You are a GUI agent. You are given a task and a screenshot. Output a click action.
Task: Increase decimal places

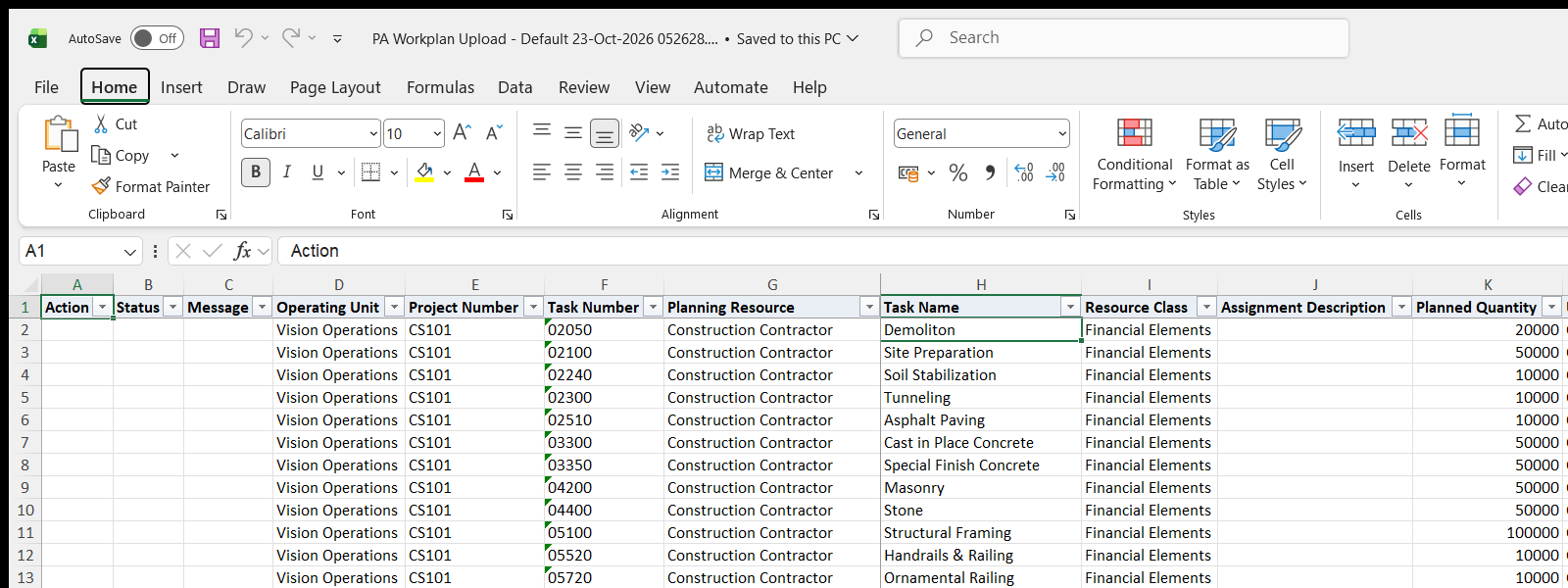1024,173
